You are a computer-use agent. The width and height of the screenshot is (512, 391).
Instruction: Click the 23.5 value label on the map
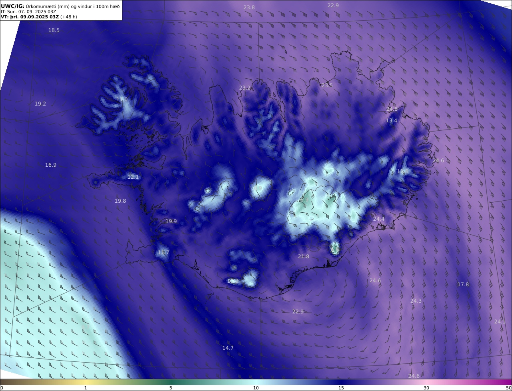point(327,86)
